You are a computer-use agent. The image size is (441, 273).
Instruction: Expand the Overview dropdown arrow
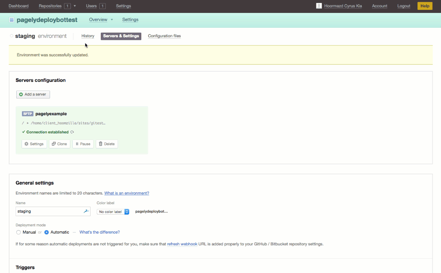tap(112, 20)
